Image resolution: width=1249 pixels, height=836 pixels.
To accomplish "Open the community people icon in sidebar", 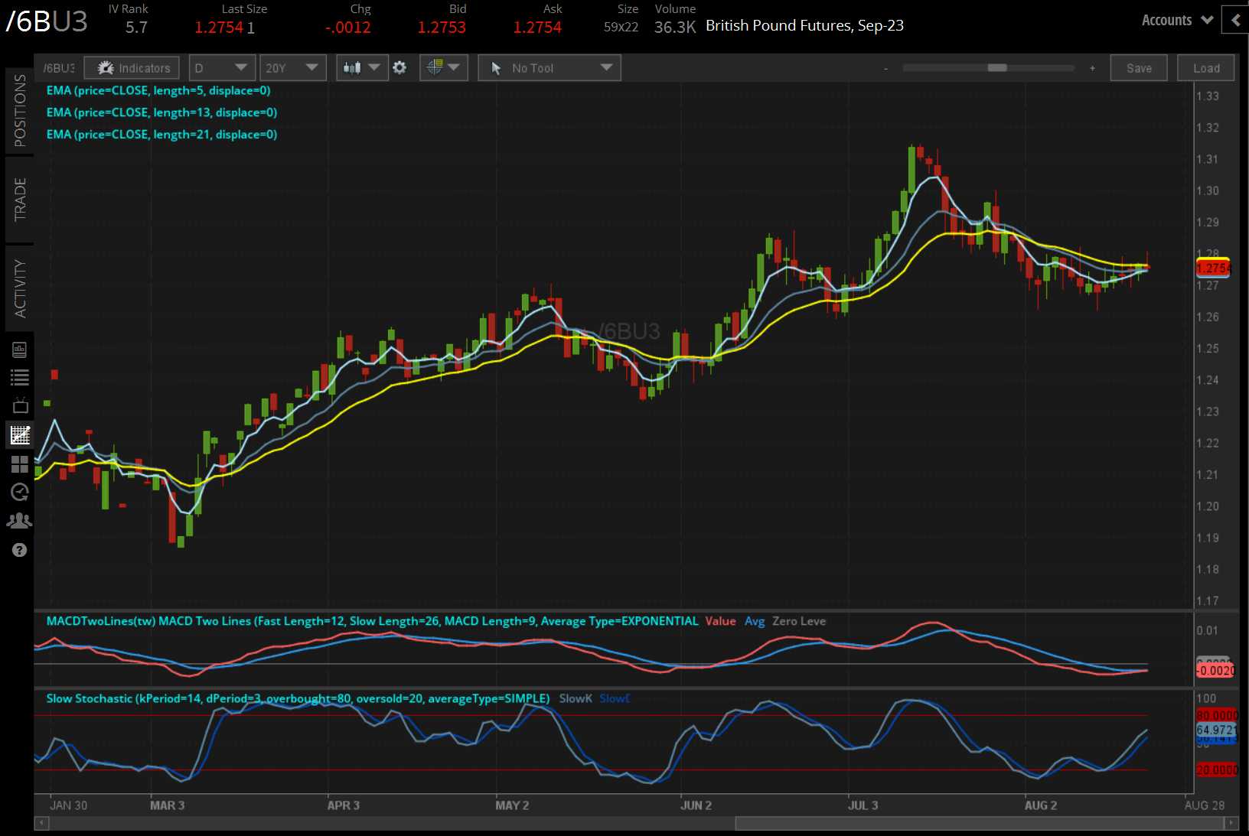I will (x=20, y=521).
